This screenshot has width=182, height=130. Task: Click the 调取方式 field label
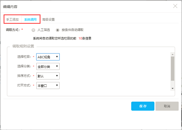(13, 30)
